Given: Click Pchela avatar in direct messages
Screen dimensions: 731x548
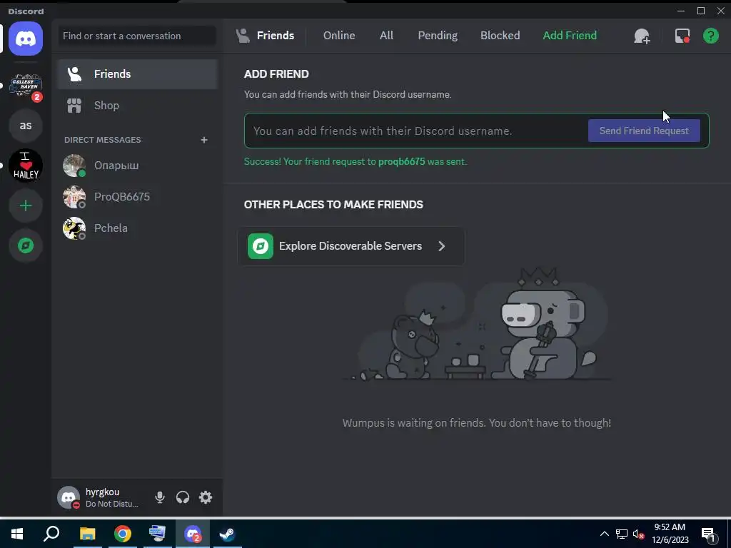Looking at the screenshot, I should [x=74, y=228].
